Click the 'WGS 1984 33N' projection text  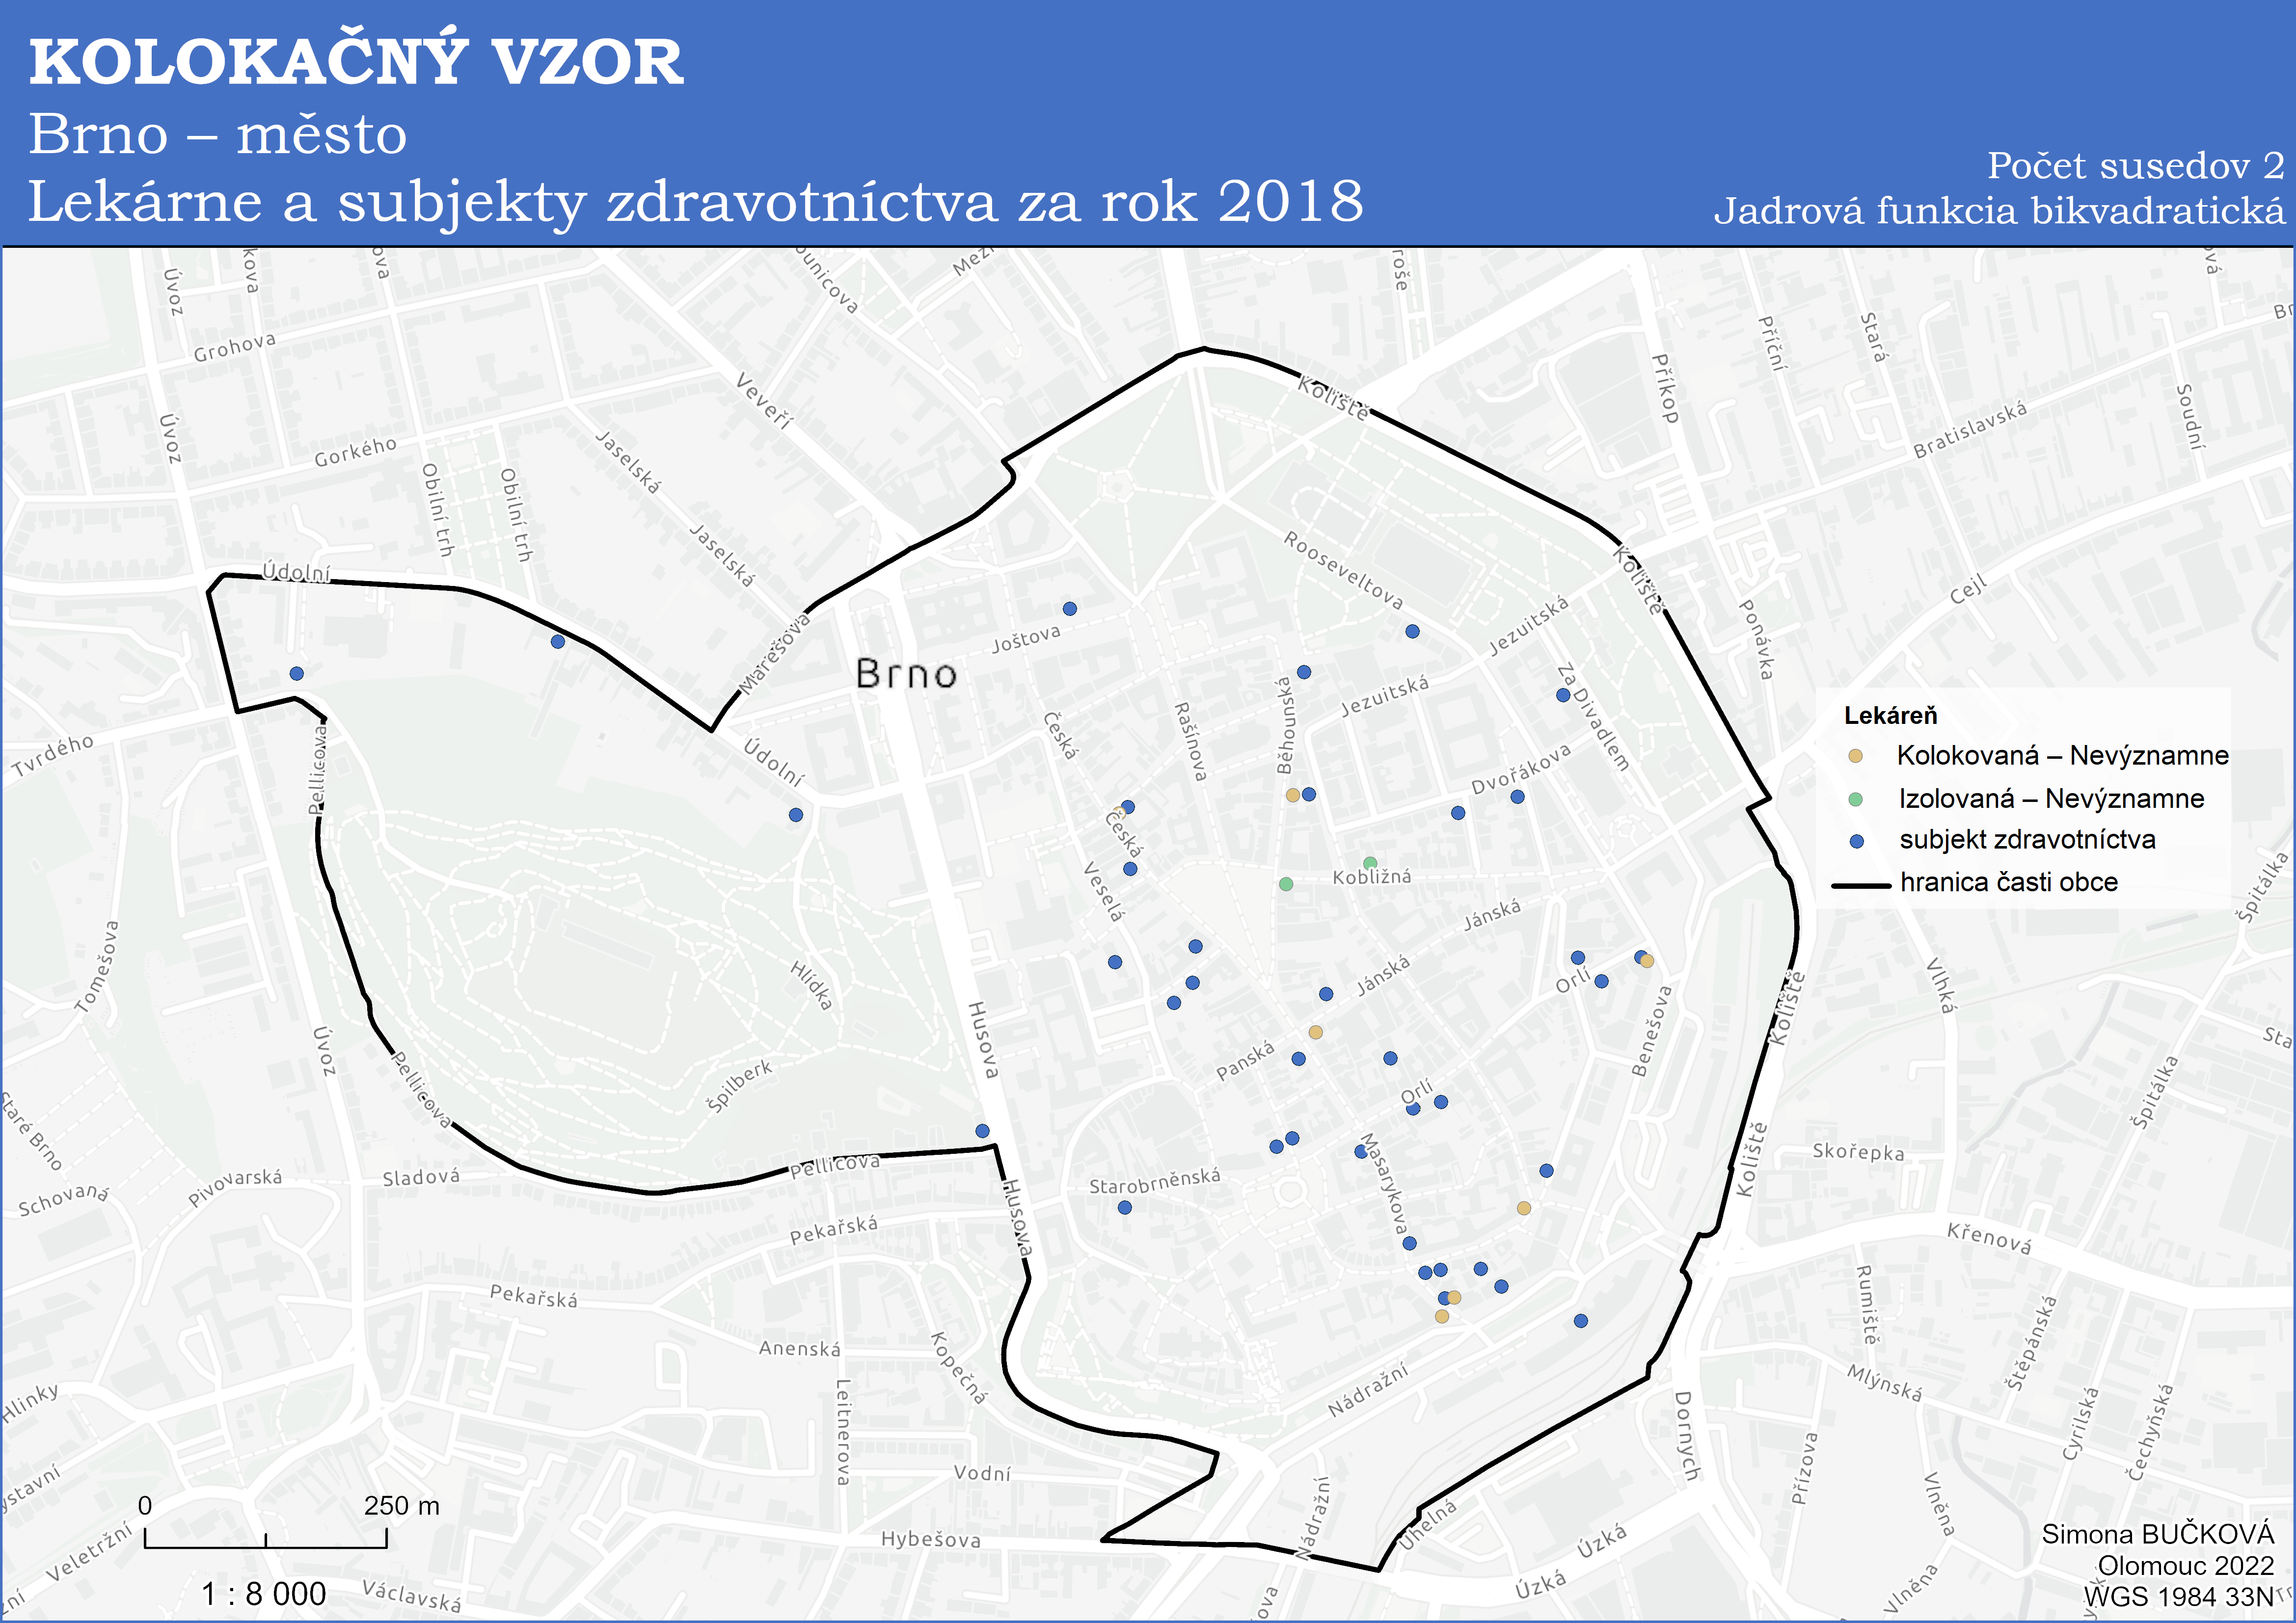2178,1596
